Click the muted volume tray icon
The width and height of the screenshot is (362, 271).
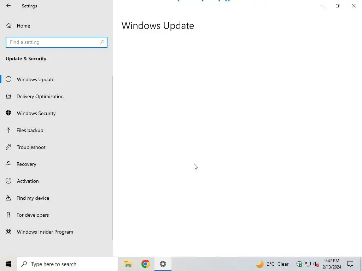coord(316,264)
